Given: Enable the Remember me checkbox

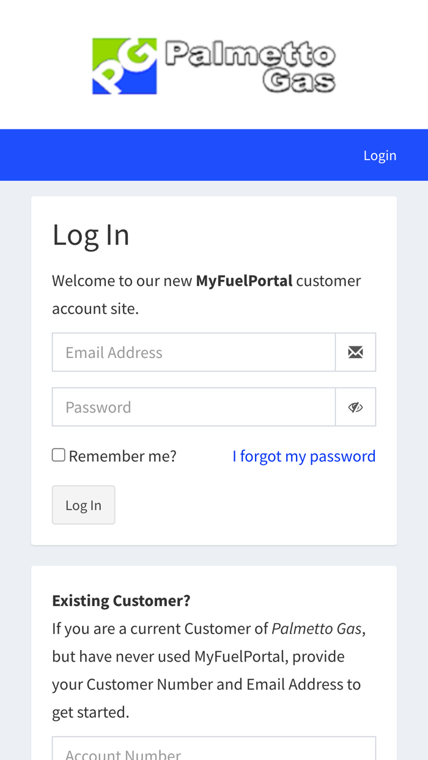Looking at the screenshot, I should coord(59,455).
